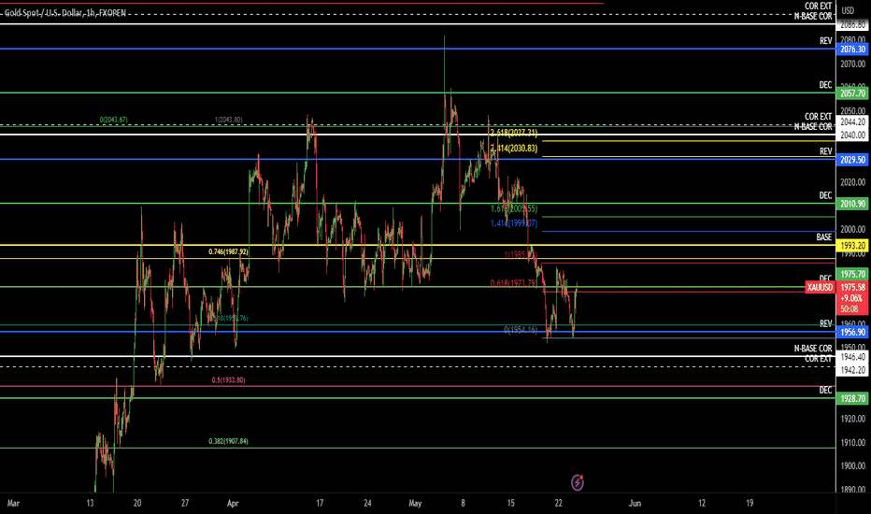Select the 2.618(2037.31) Fibonacci level label

pos(514,133)
